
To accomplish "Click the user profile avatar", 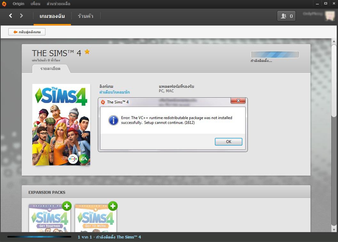I will click(330, 16).
